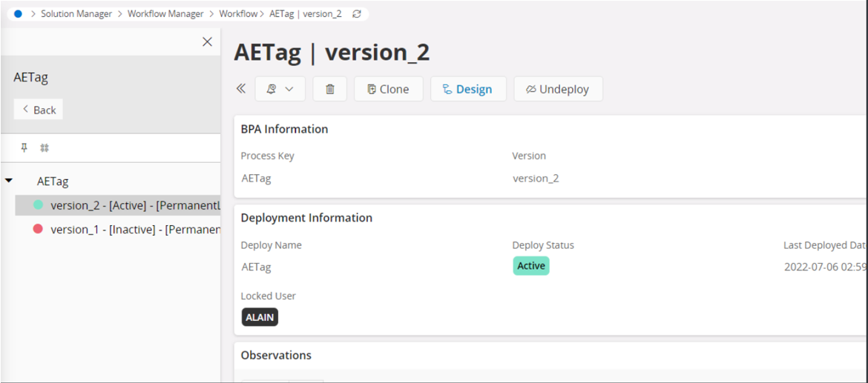Image resolution: width=868 pixels, height=383 pixels.
Task: Click the green Active deploy status badge
Action: pyautogui.click(x=530, y=266)
